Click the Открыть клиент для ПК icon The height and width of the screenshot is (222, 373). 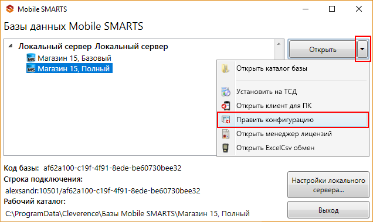[226, 106]
